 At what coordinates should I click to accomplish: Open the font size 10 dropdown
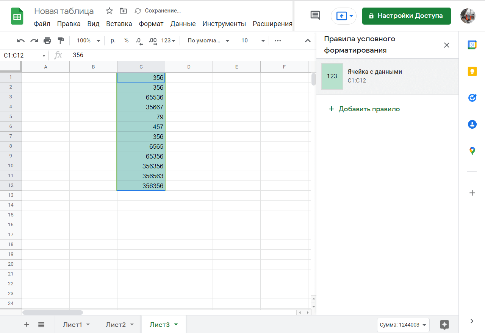(x=253, y=40)
